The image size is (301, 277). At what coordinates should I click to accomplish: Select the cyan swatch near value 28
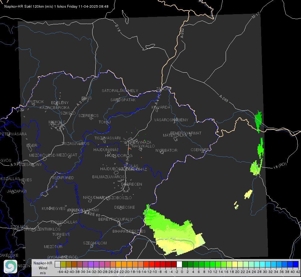click(x=262, y=264)
